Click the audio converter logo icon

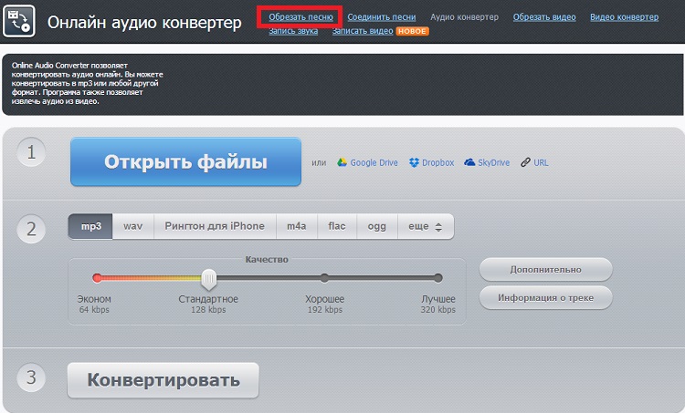click(18, 21)
